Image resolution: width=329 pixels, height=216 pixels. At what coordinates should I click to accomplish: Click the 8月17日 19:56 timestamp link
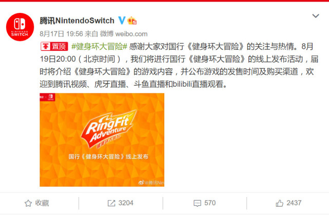pos(62,34)
